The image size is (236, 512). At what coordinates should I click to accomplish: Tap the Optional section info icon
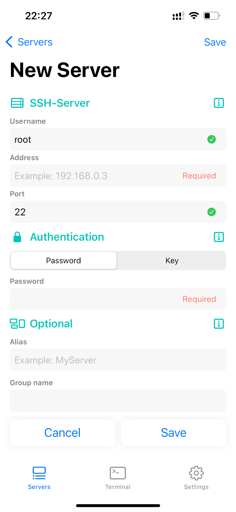coord(219,324)
